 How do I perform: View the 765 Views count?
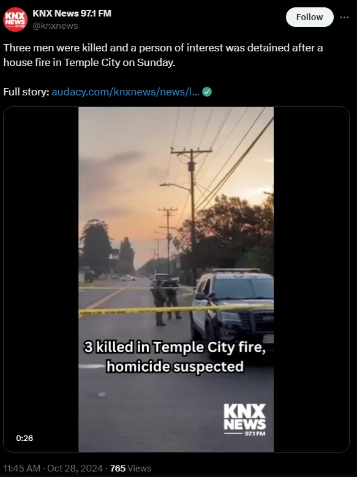click(130, 468)
